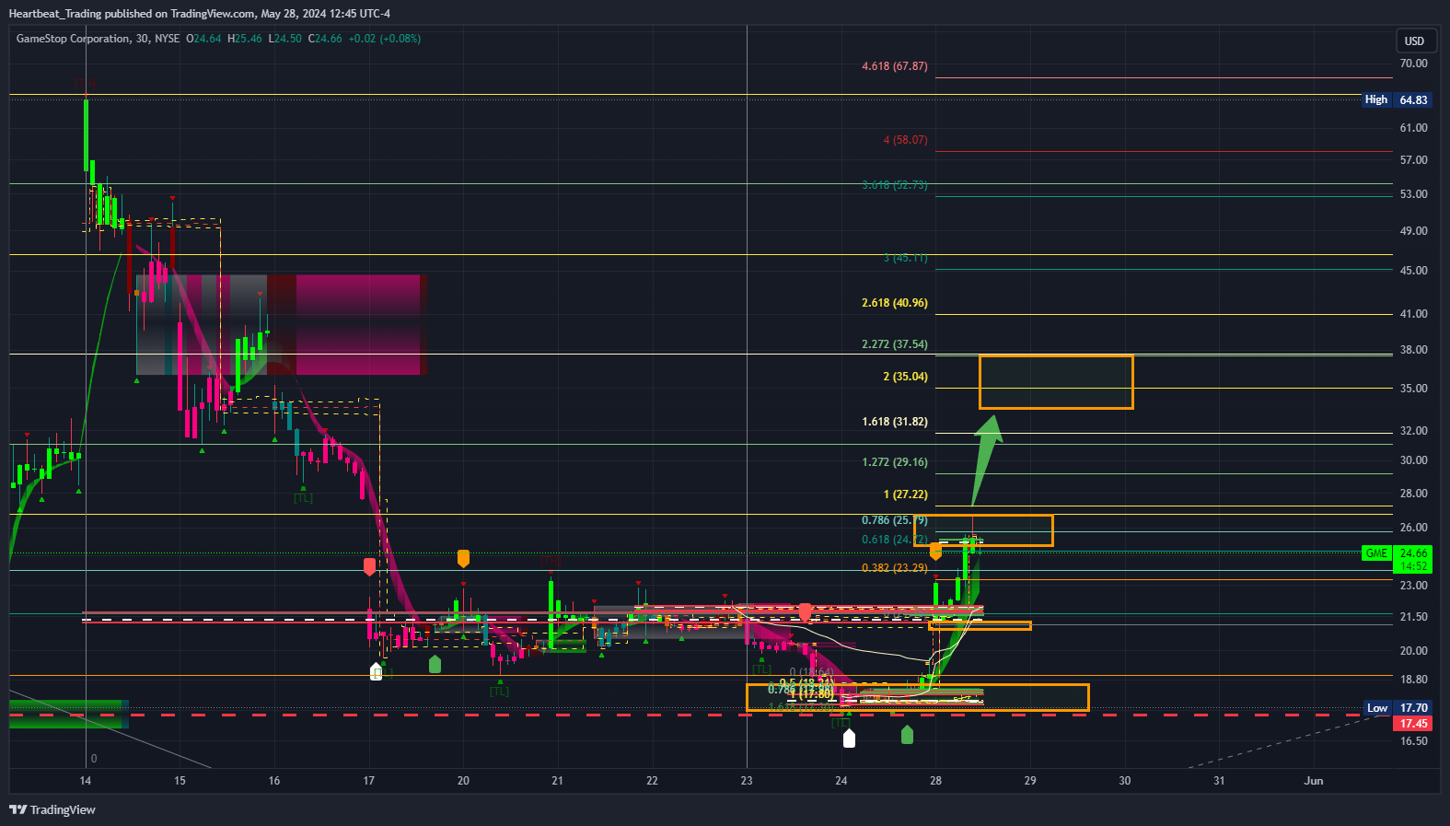
Task: Click date 17 on the time axis
Action: (x=369, y=781)
